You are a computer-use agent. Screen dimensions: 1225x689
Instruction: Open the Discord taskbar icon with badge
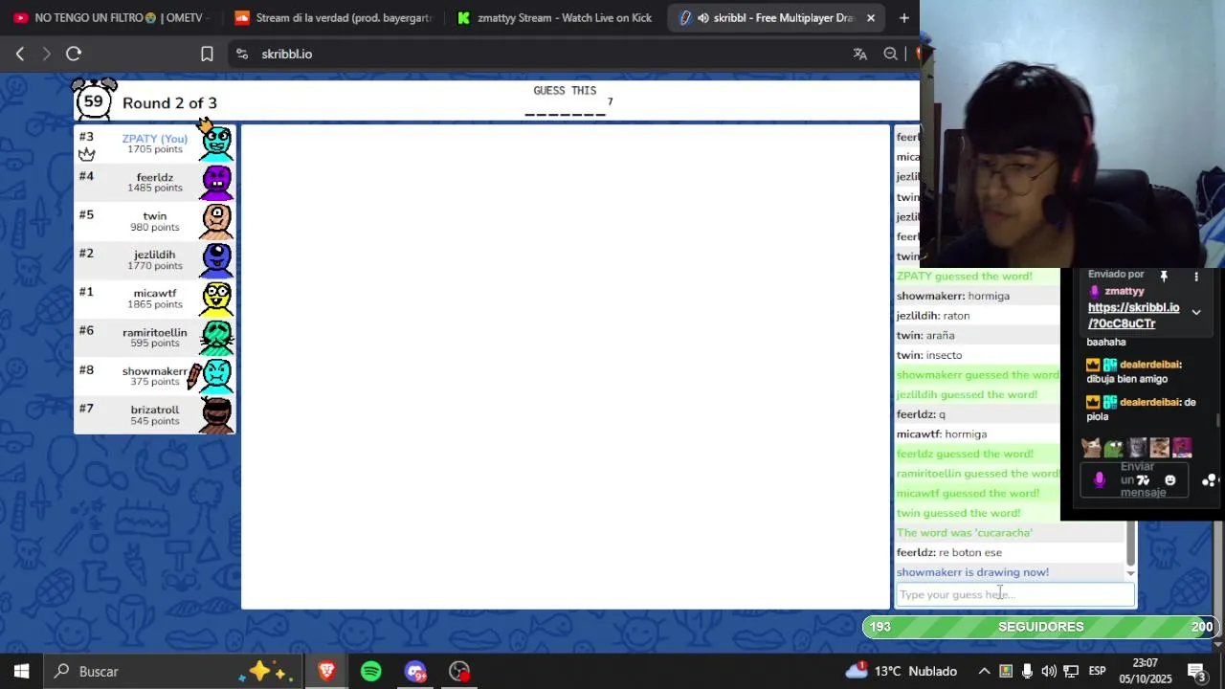415,671
